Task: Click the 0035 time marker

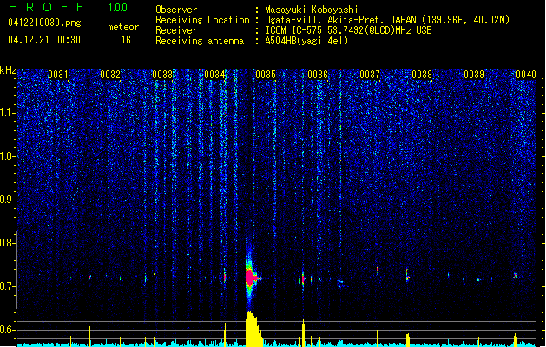Action: (x=266, y=75)
